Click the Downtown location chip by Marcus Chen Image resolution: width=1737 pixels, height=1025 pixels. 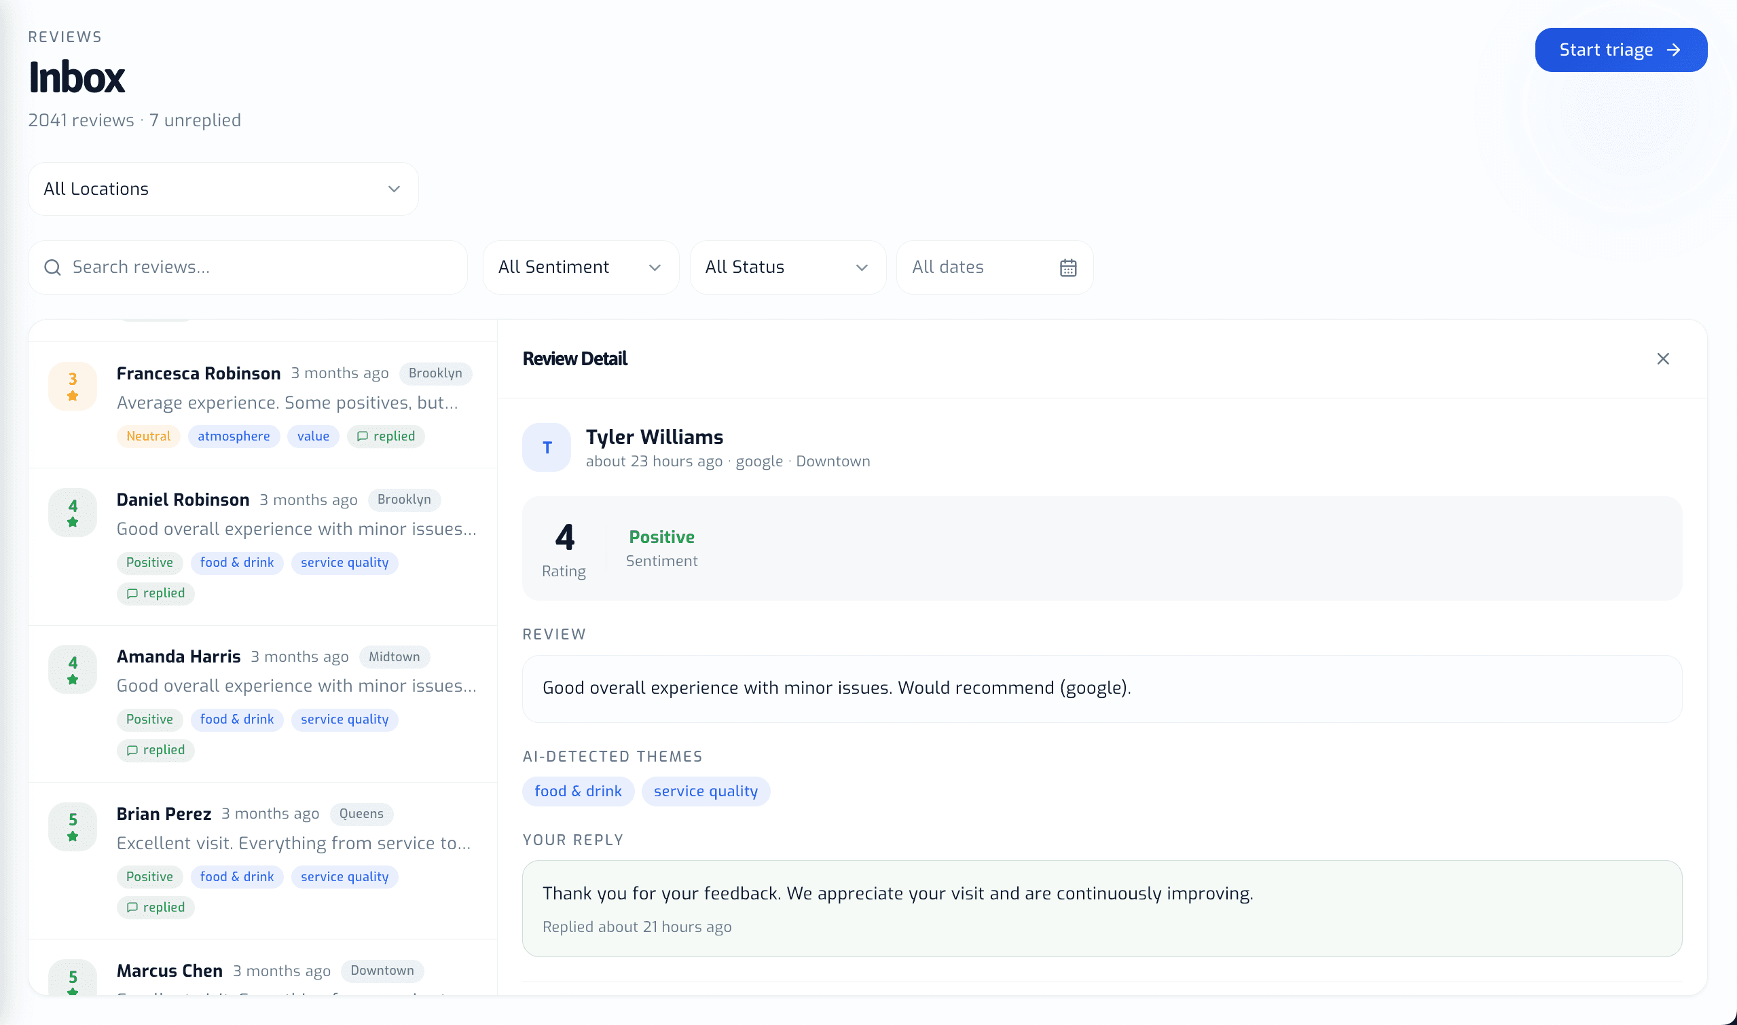tap(382, 971)
